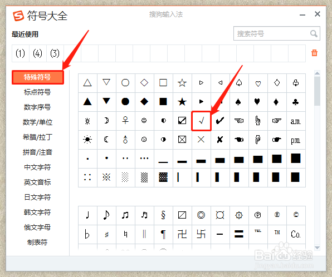The image size is (332, 277).
Task: Insert the hollow up-pointing triangle symbol
Action: tap(87, 83)
